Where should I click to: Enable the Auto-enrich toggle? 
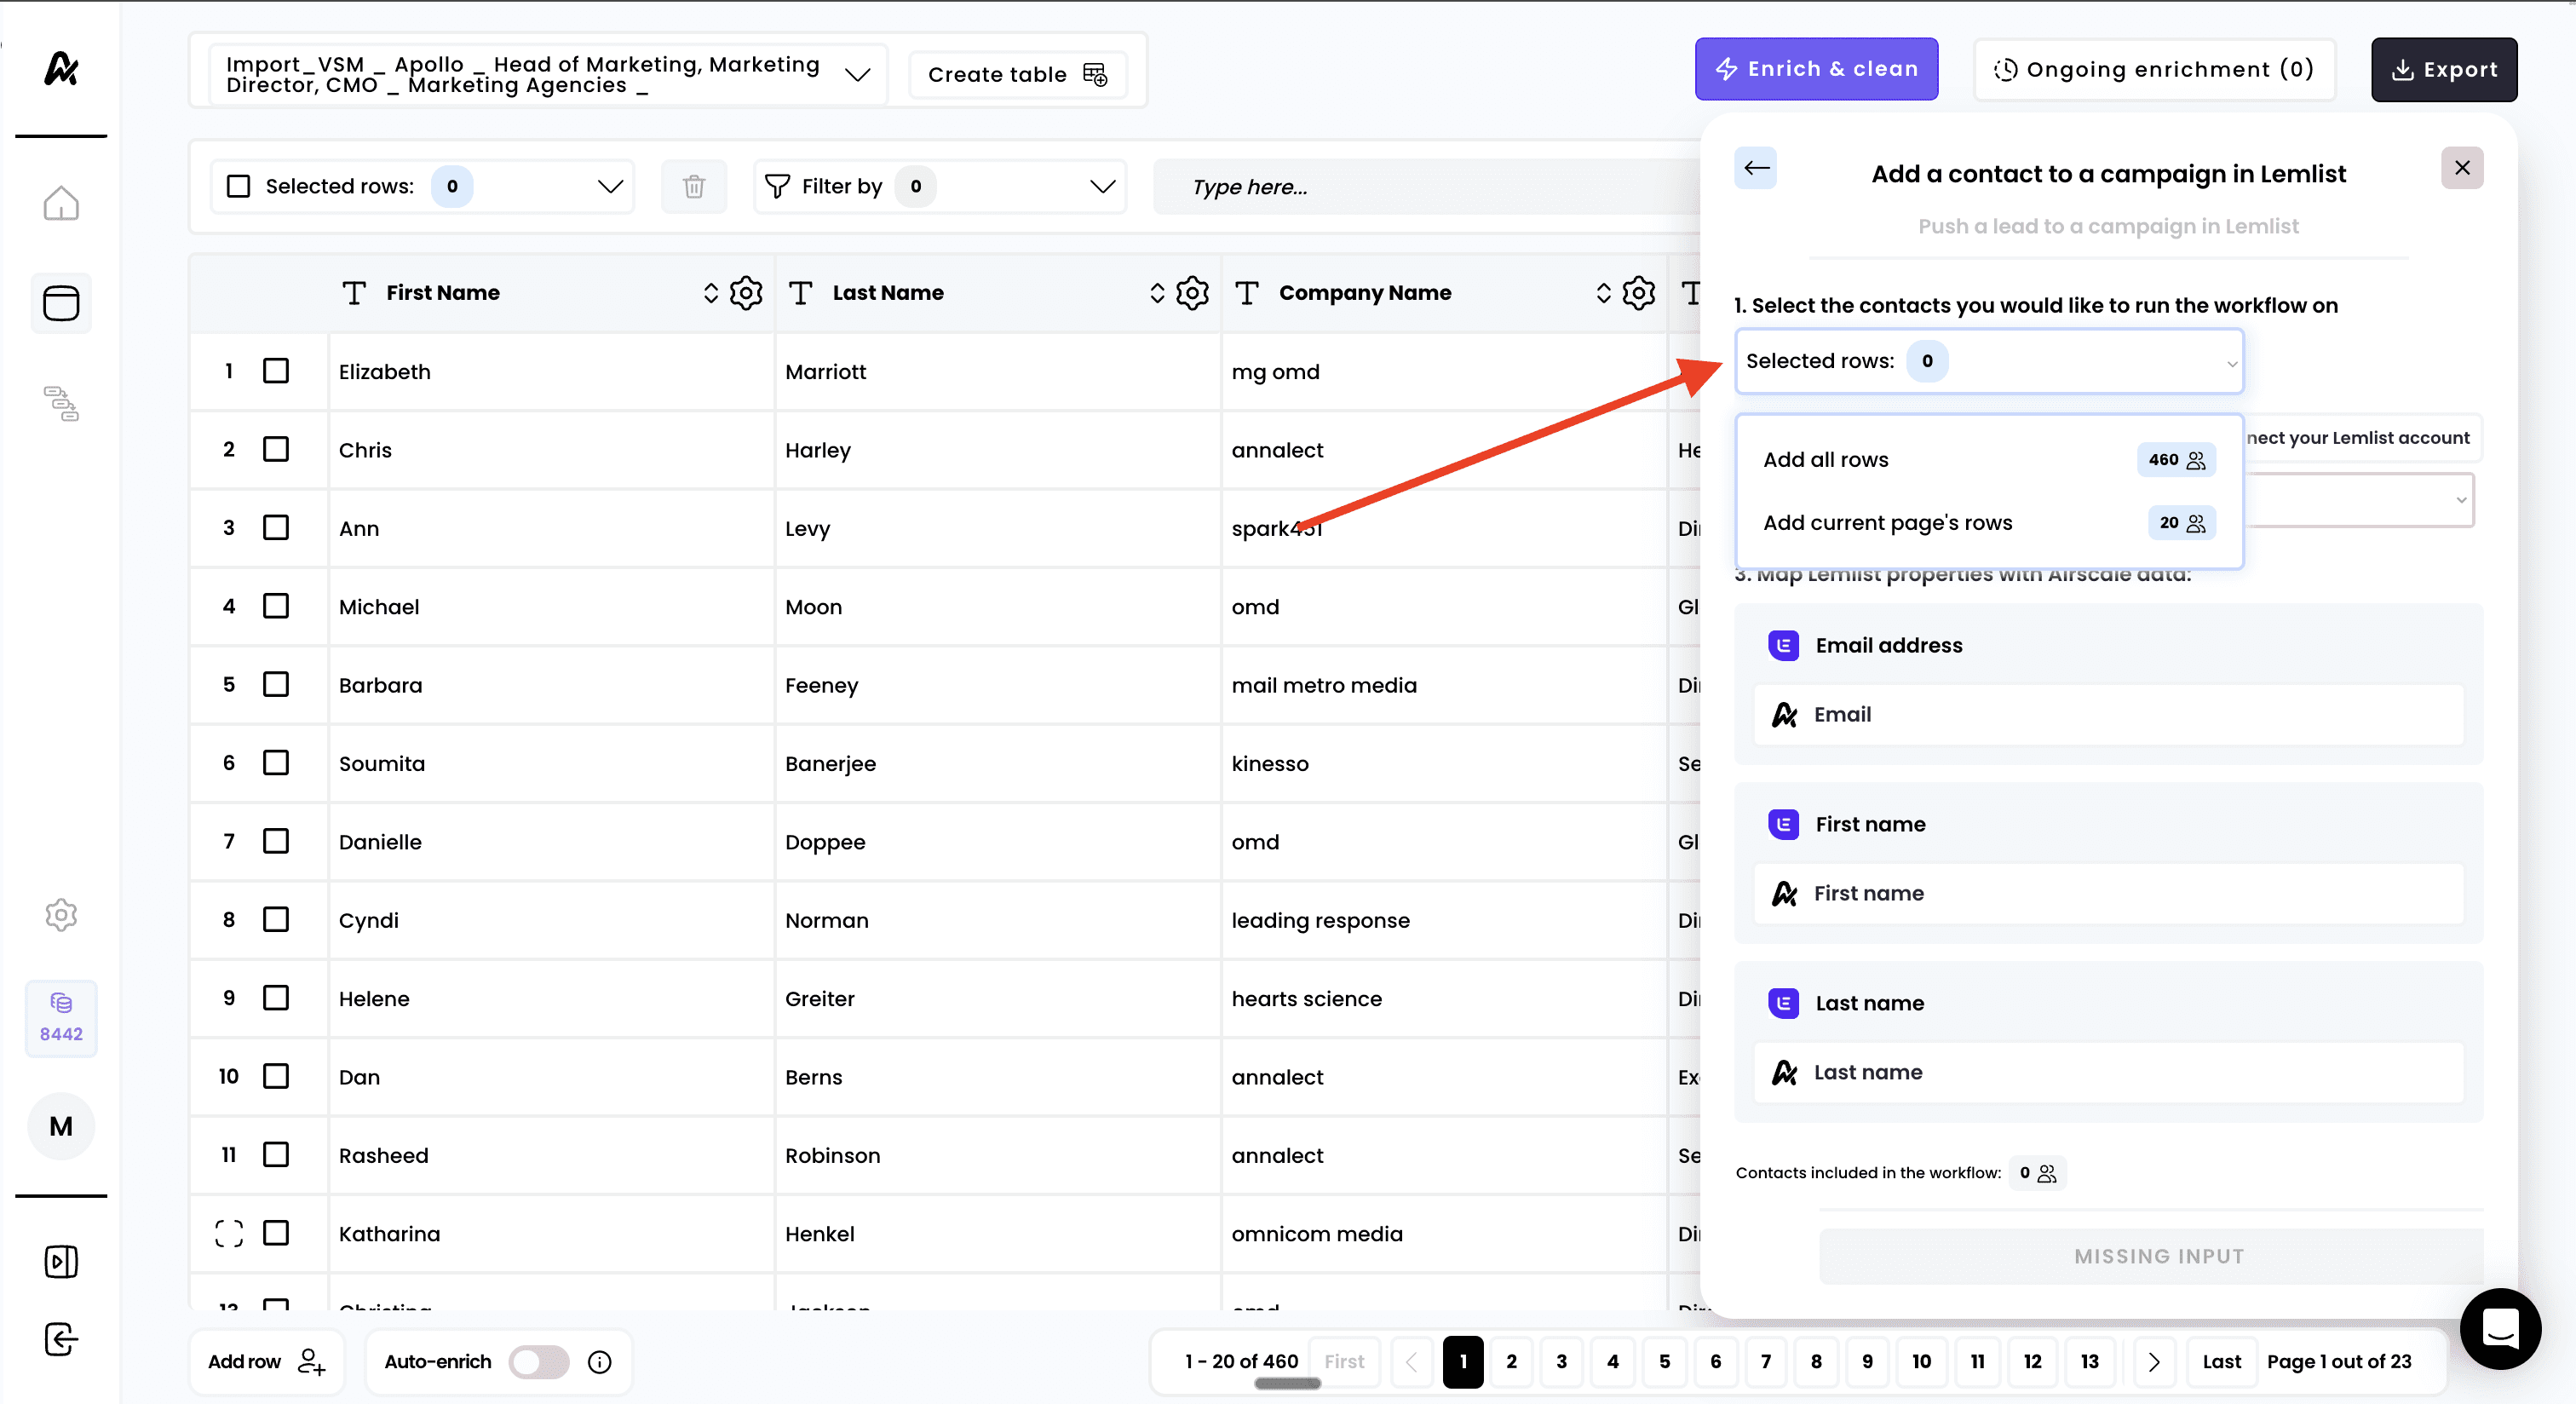[x=539, y=1361]
